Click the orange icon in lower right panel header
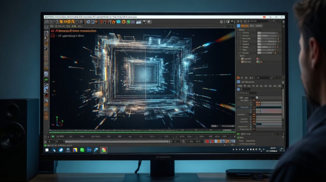Screen dimensions: 326x182 [238, 77]
